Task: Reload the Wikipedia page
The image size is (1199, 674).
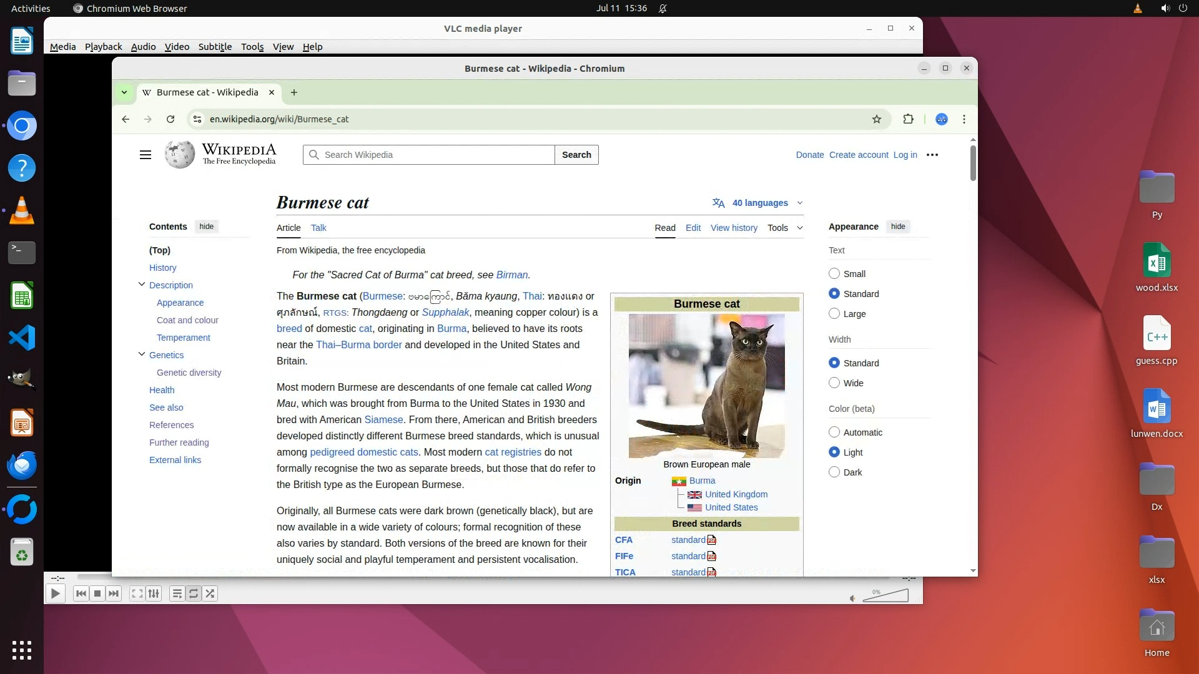Action: 170,119
